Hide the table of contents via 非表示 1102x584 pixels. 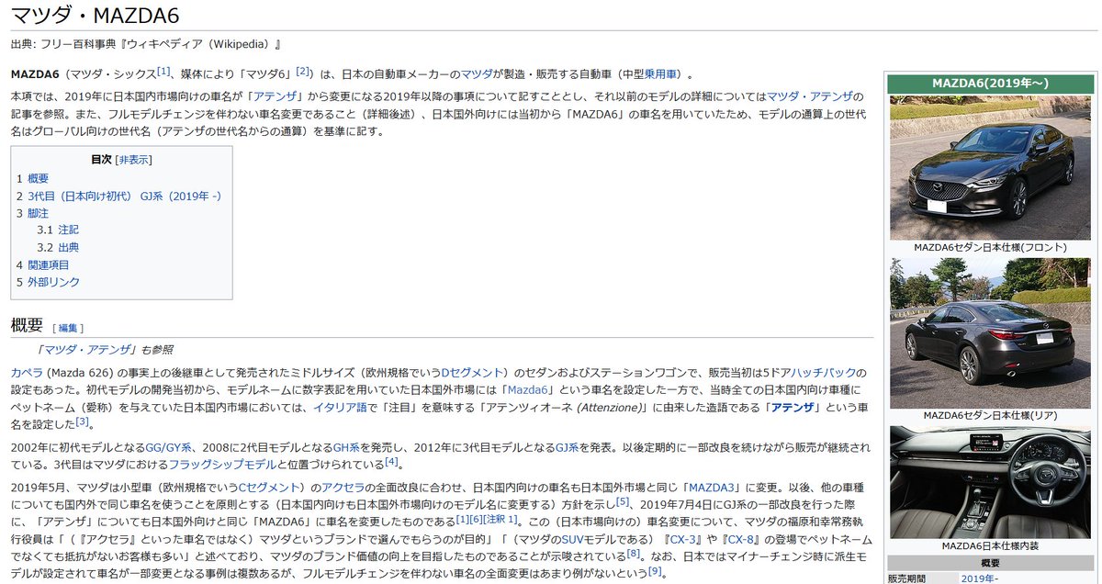point(134,160)
